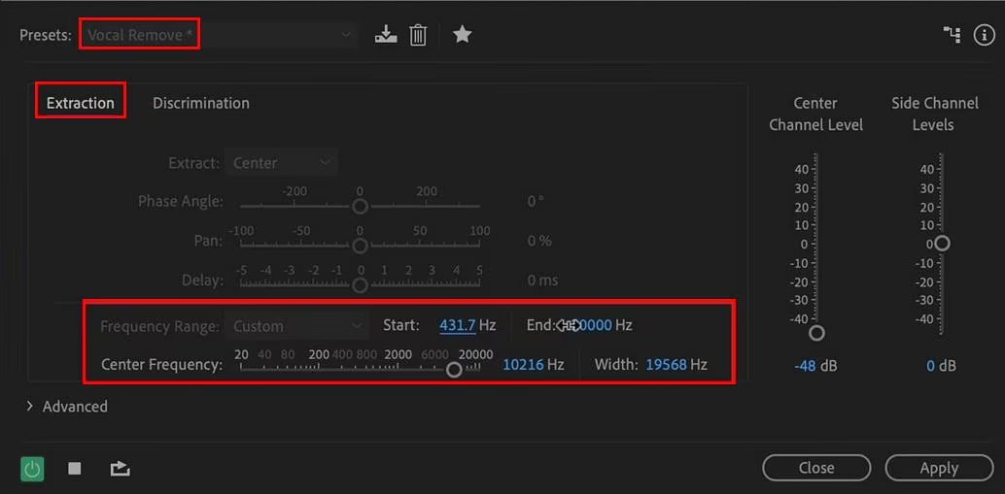Viewport: 1005px width, 494px height.
Task: Delete the preset using trash icon
Action: click(x=418, y=35)
